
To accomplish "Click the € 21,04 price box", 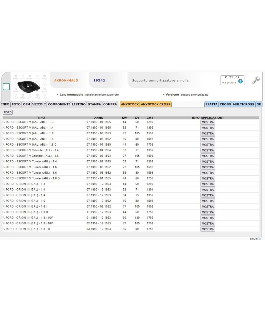I will pos(232,80).
